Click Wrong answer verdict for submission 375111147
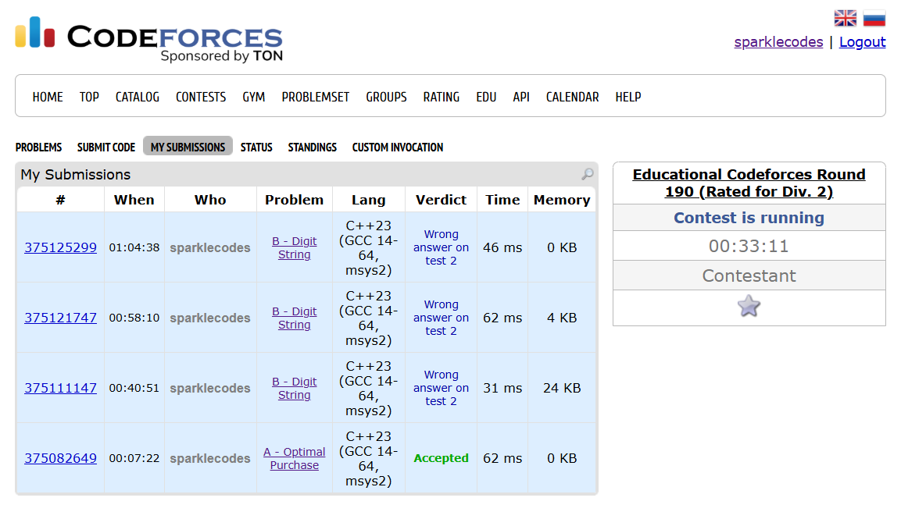This screenshot has width=901, height=519. click(441, 388)
